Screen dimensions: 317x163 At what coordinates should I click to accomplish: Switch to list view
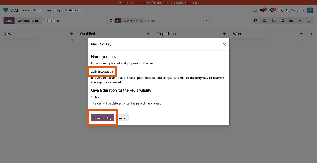(x=264, y=21)
